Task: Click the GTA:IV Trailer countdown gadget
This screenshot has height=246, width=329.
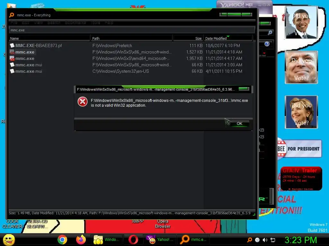Action: 301,179
